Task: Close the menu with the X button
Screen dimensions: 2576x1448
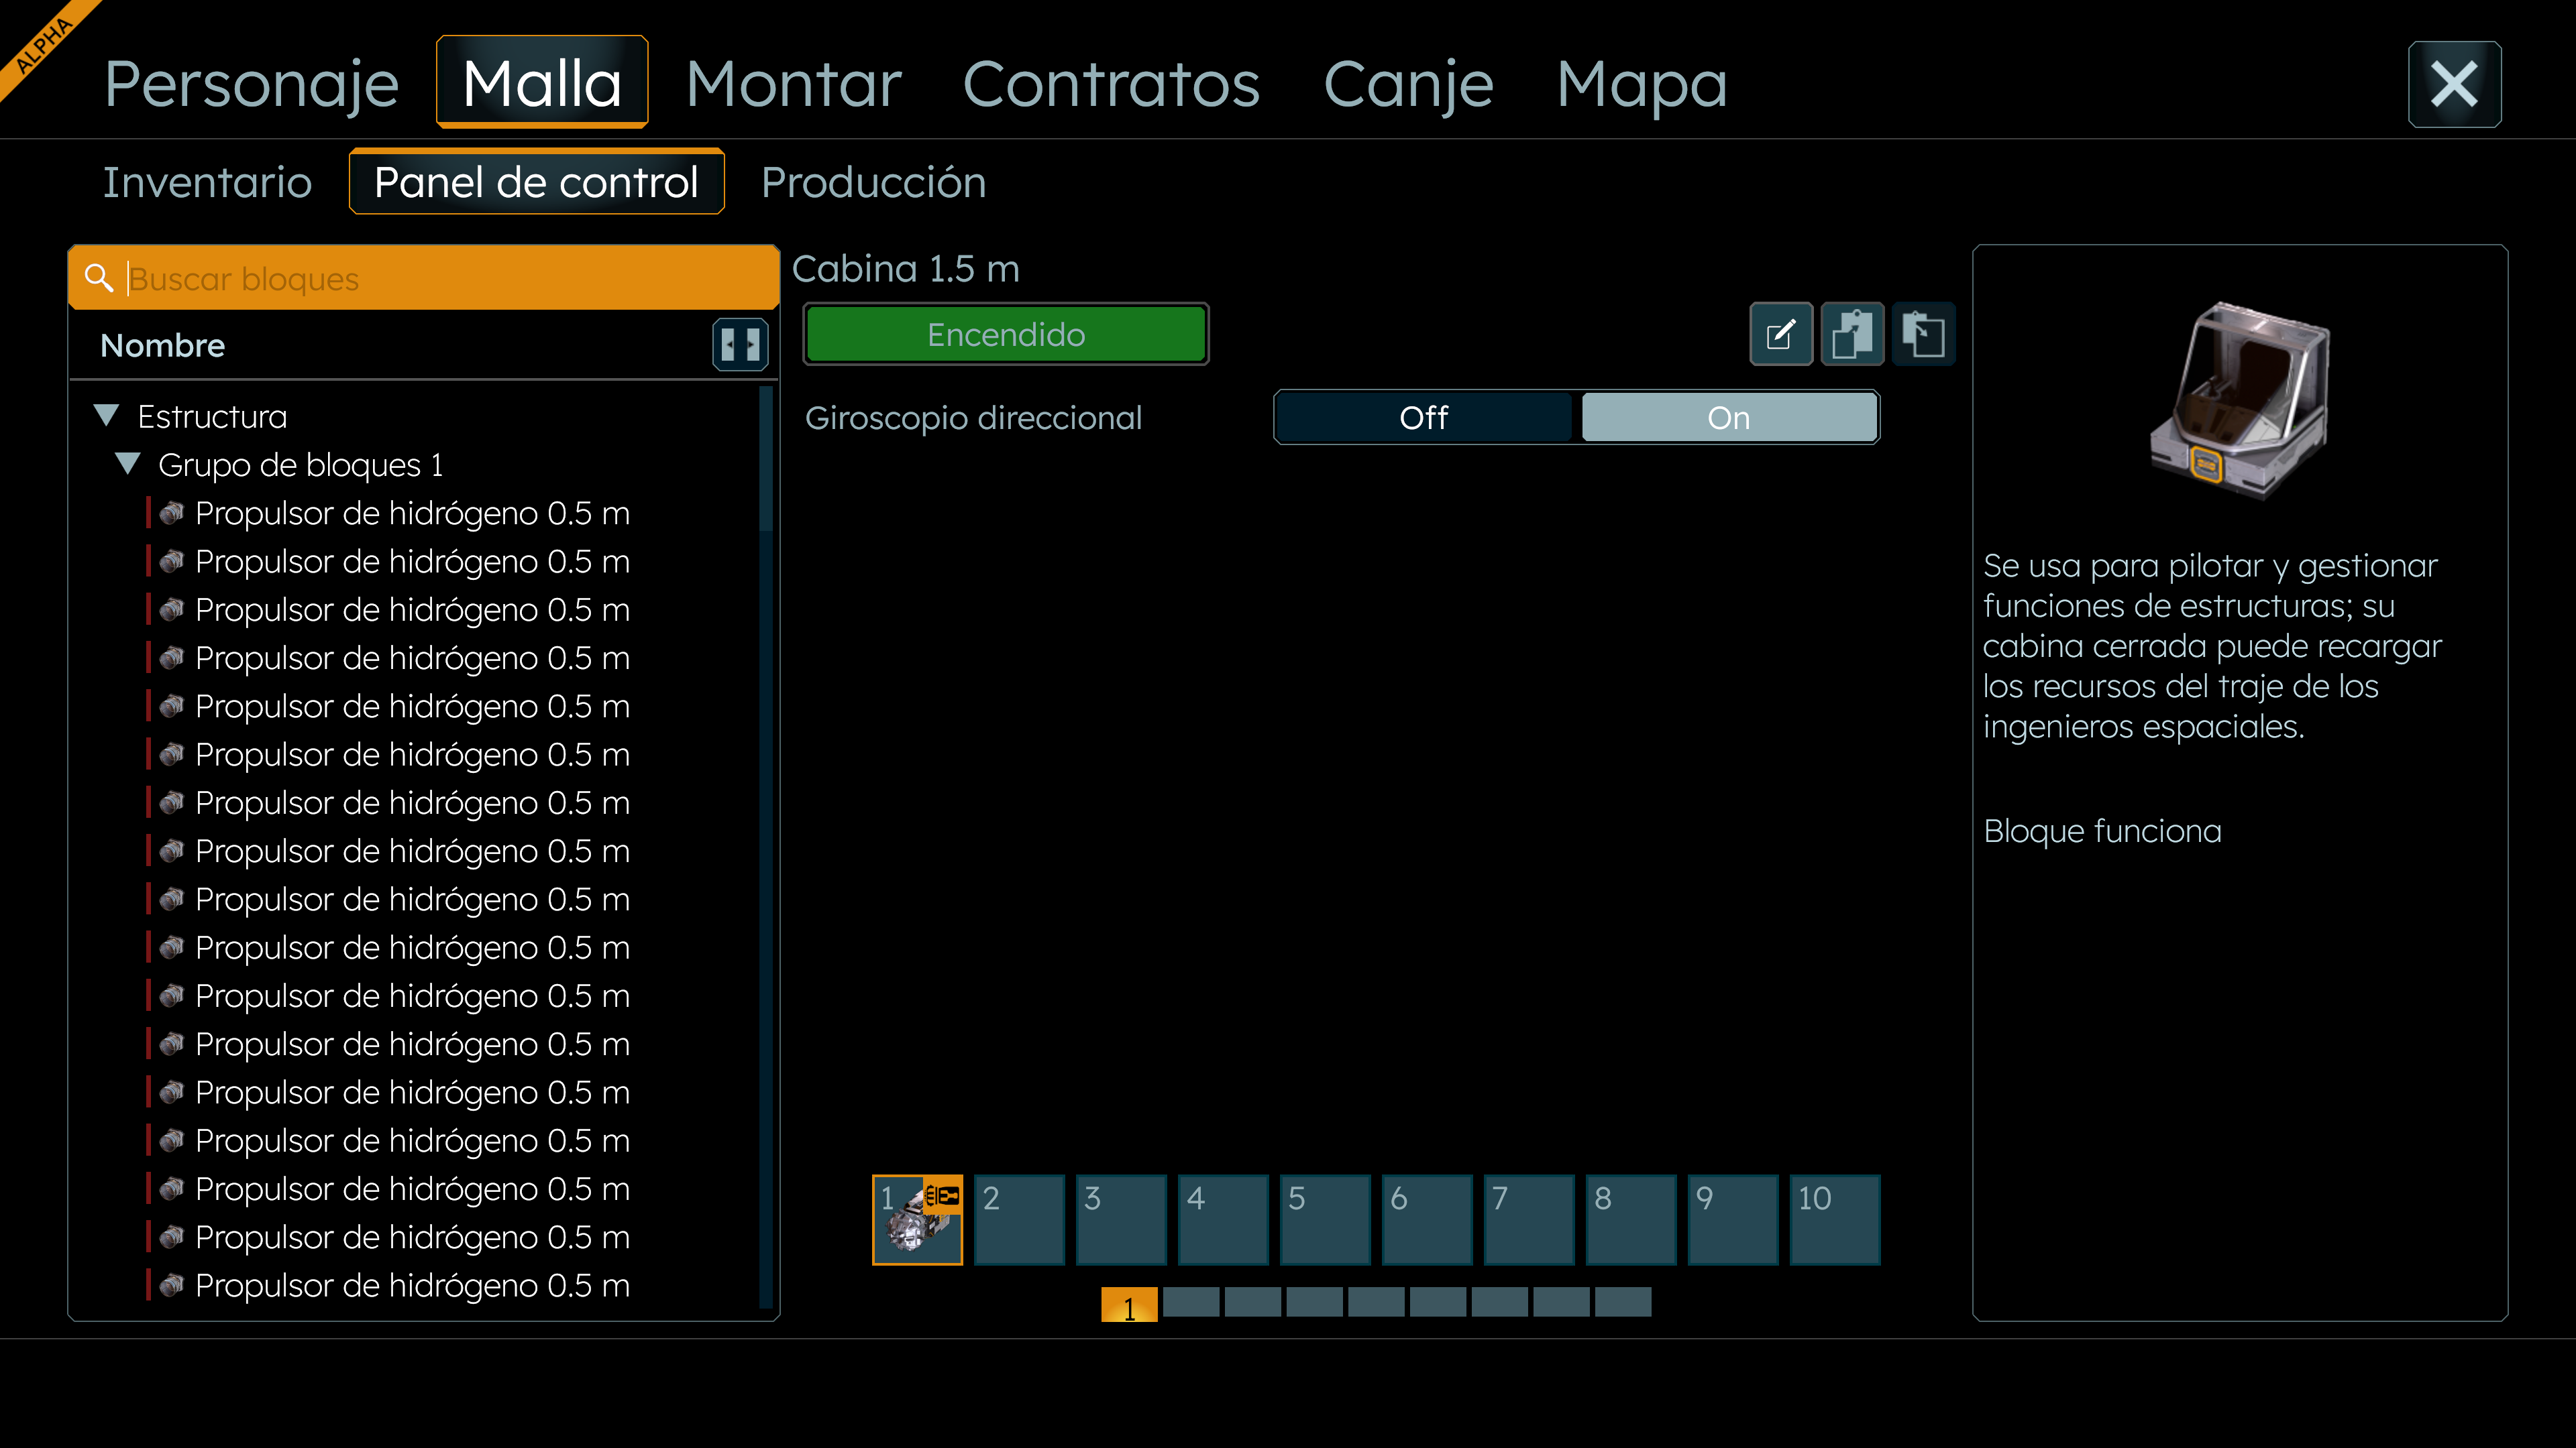Action: coord(2454,84)
